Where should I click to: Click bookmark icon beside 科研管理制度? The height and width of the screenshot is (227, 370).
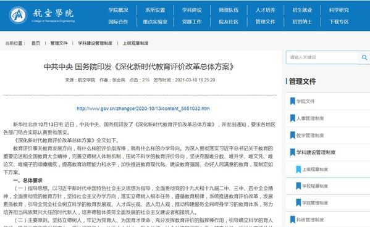click(292, 220)
